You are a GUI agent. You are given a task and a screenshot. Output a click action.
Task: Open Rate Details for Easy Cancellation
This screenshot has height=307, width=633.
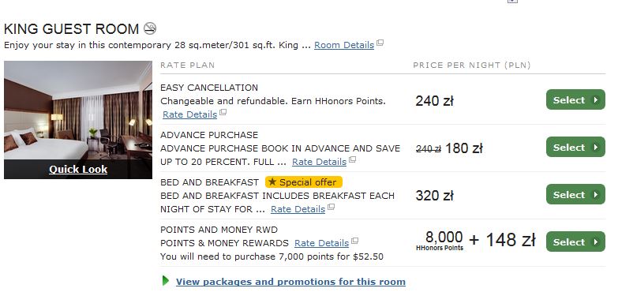189,114
